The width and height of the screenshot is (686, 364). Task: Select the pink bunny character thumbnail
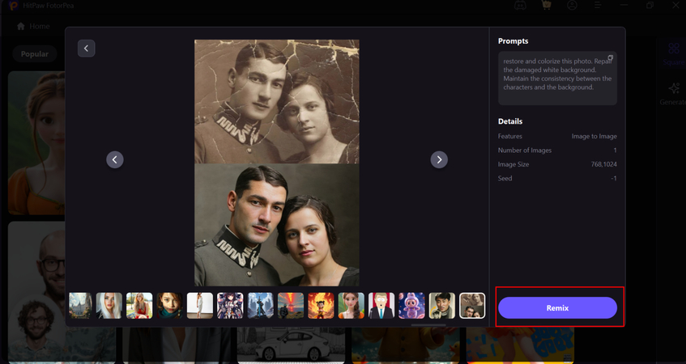pos(411,306)
